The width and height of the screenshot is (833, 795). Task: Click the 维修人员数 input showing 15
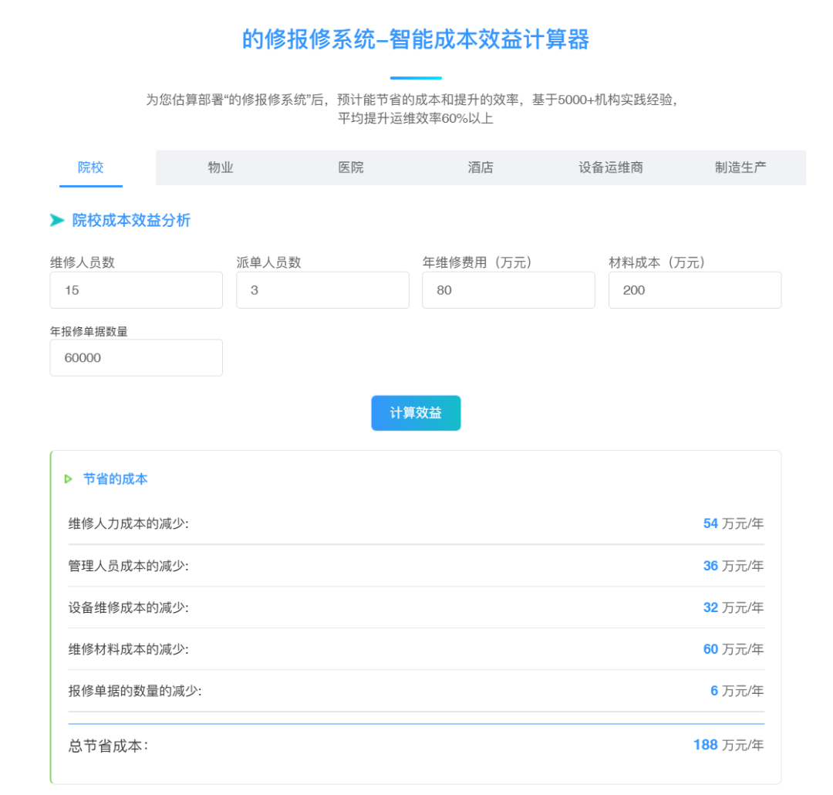[136, 289]
